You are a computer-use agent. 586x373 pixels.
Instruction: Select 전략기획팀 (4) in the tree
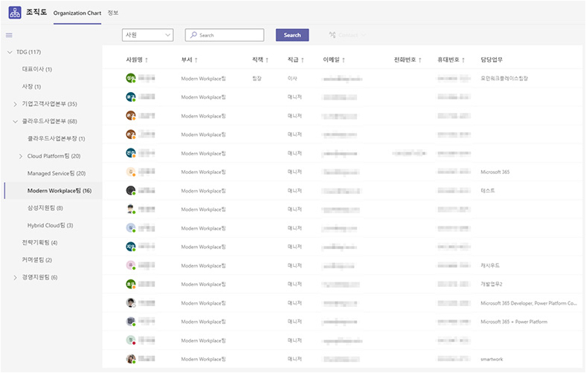(x=39, y=243)
